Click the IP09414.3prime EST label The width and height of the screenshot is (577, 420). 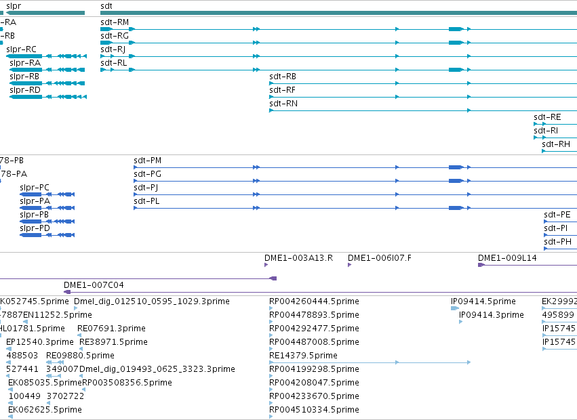[492, 315]
